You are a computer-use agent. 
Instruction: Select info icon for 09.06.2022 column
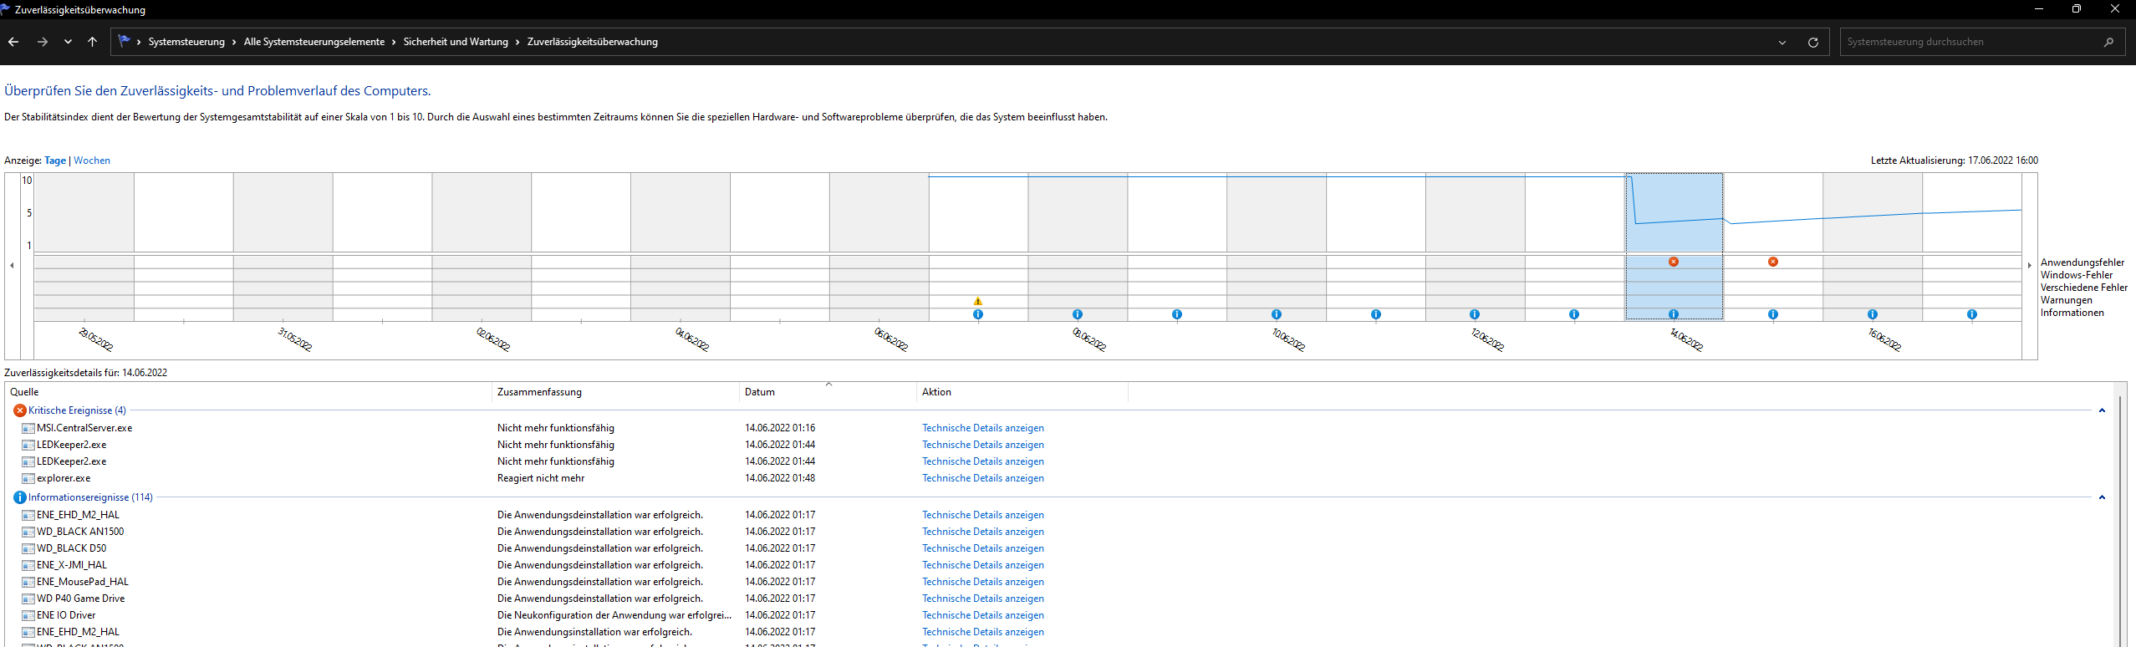[1177, 314]
